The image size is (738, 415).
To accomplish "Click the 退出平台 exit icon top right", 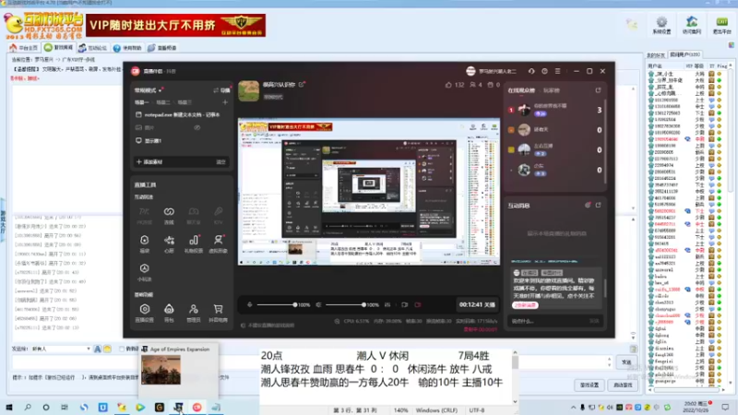I will (722, 25).
